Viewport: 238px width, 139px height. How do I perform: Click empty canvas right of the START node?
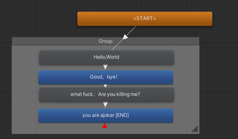225,19
